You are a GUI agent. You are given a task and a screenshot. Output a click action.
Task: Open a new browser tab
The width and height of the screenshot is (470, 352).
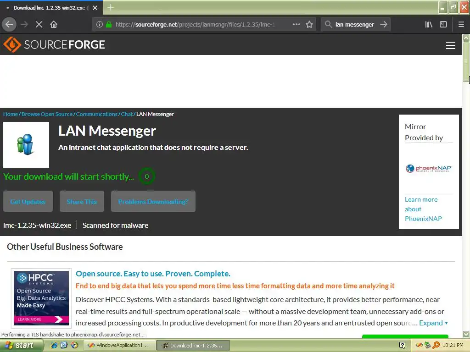point(111,7)
